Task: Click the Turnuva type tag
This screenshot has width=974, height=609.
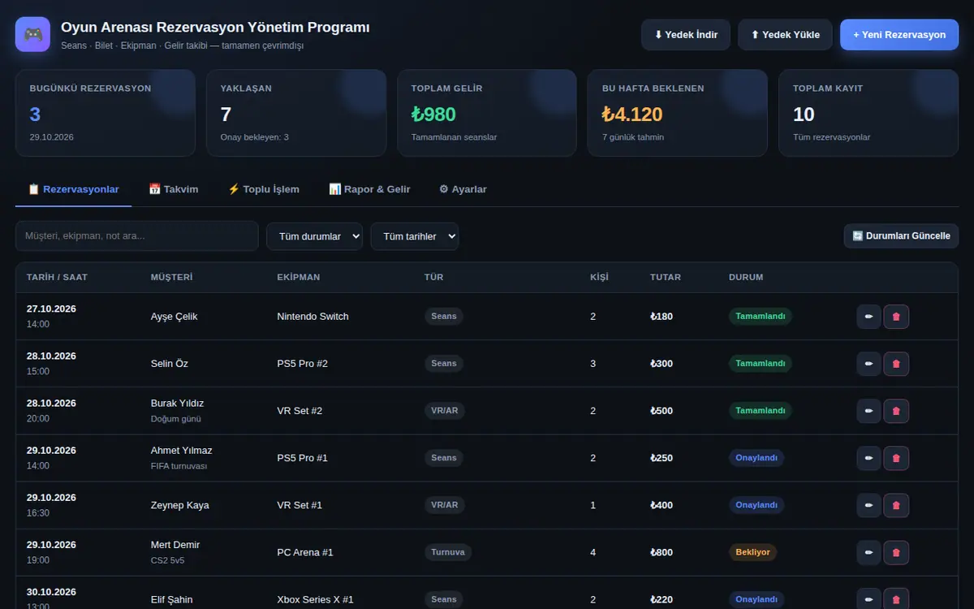Action: tap(448, 552)
